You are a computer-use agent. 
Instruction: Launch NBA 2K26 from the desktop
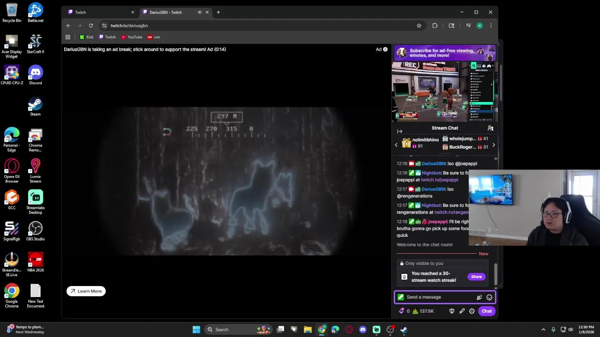click(x=35, y=262)
